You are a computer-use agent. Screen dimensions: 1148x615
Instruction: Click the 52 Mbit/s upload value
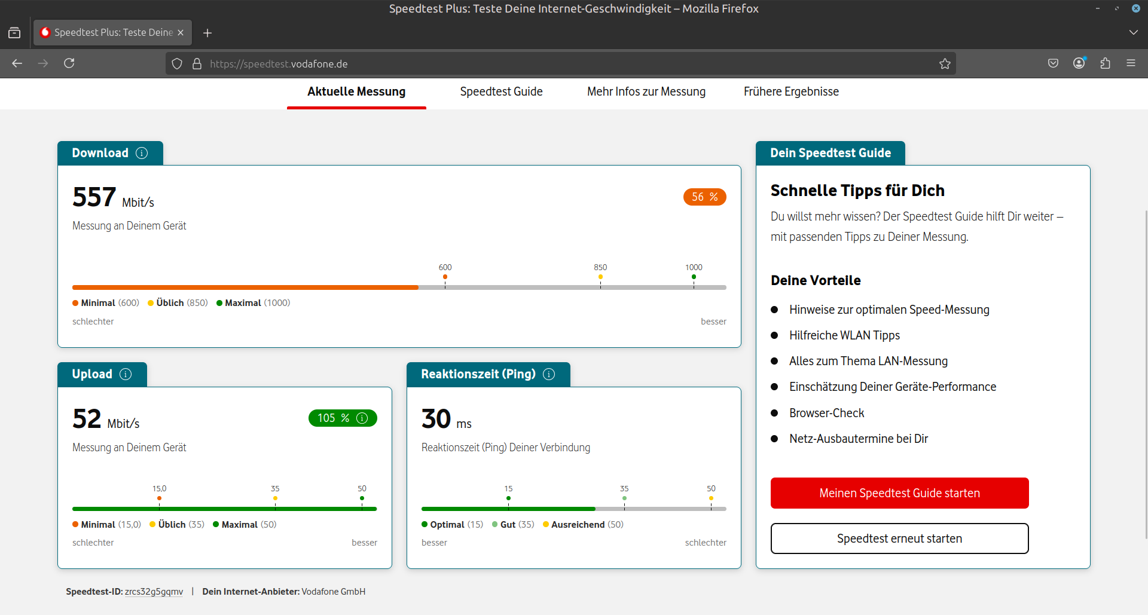(x=106, y=419)
